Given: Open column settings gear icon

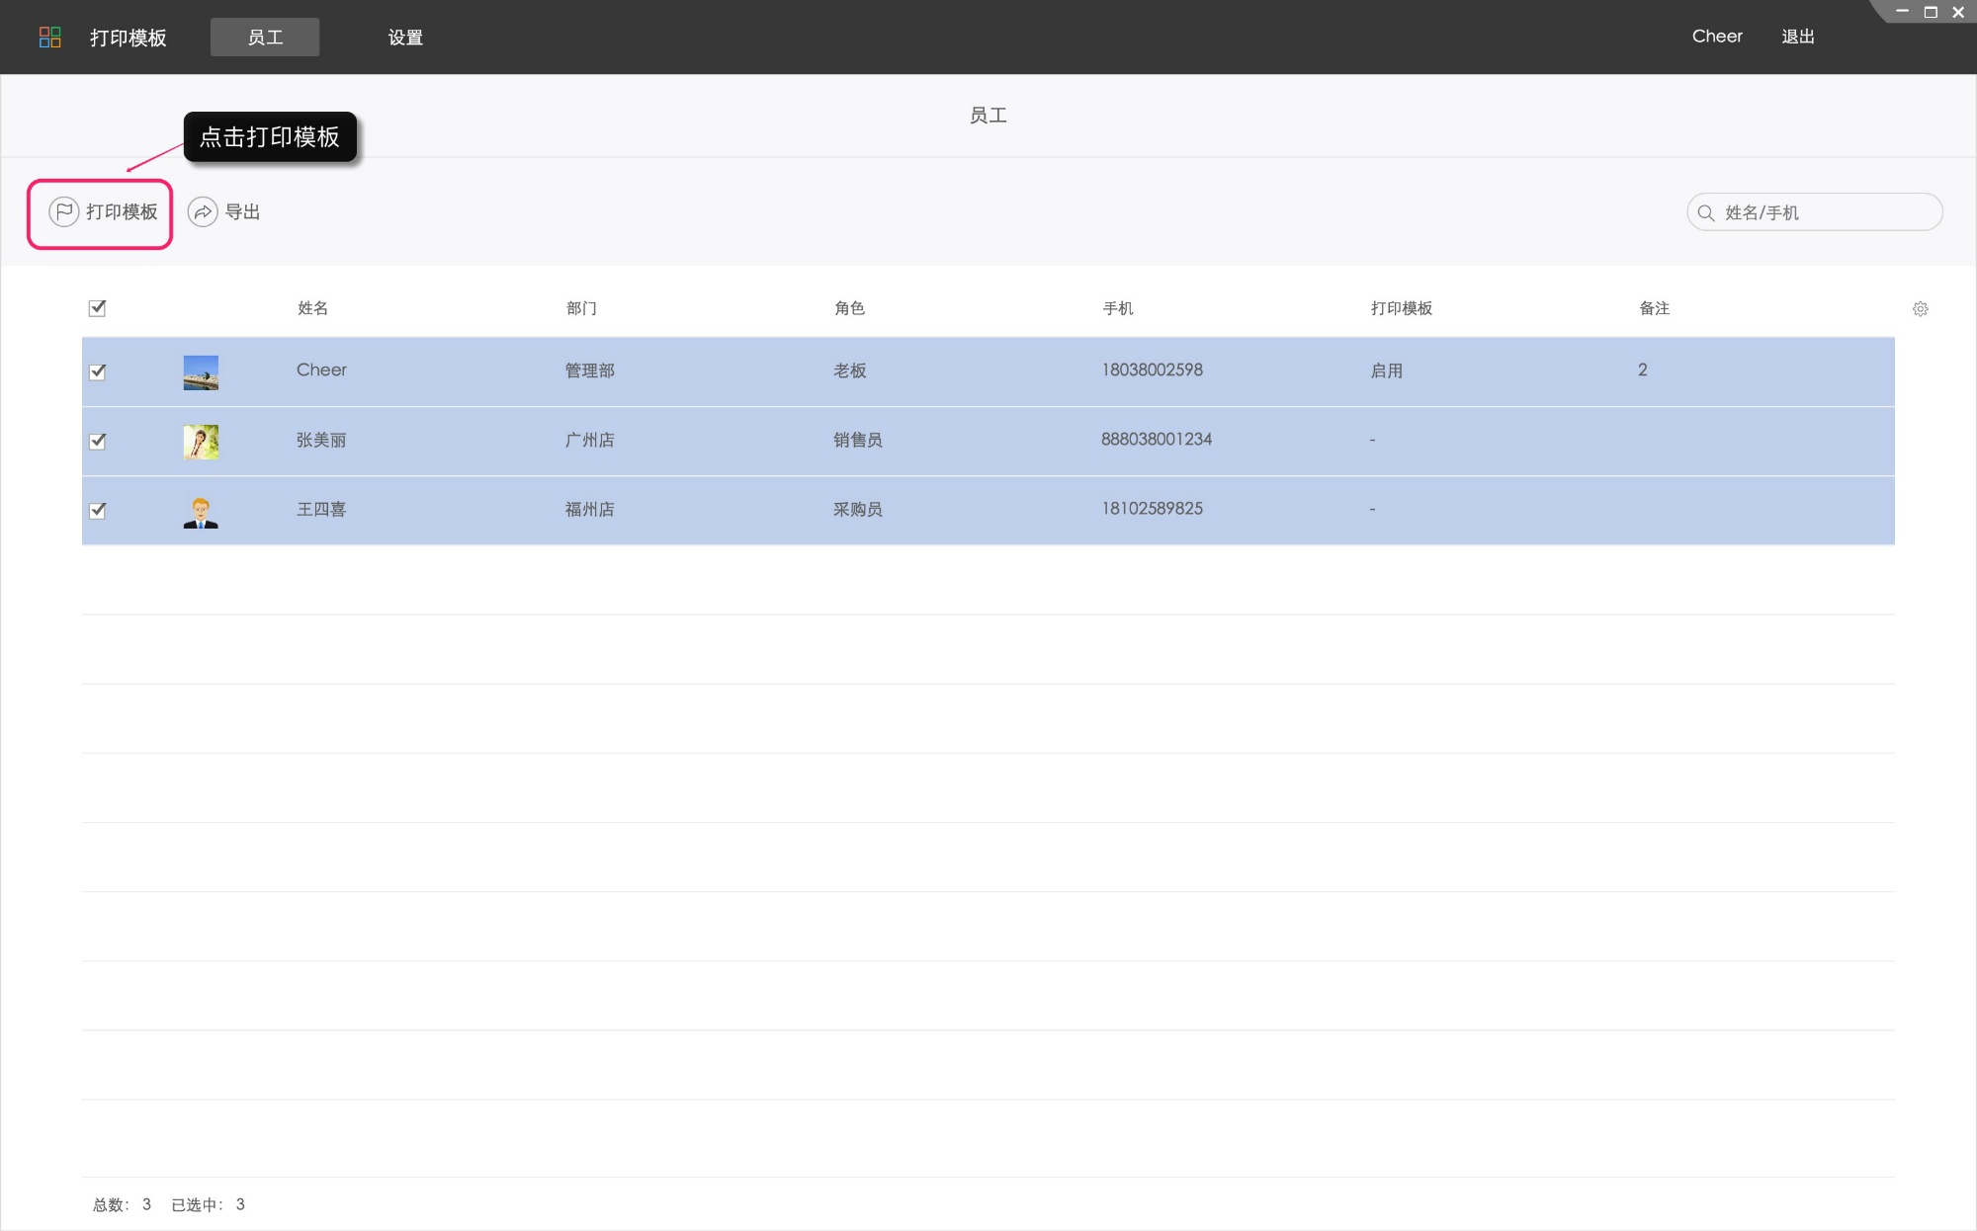Looking at the screenshot, I should 1920,309.
